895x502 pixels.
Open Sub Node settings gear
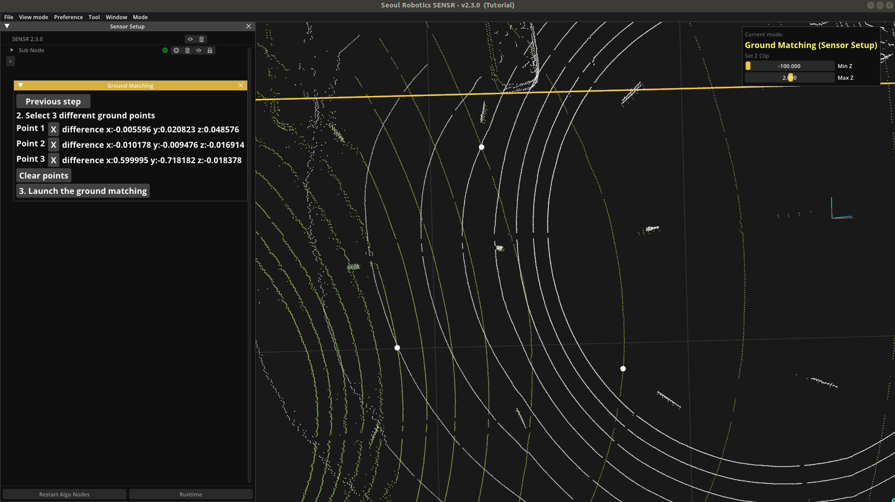176,50
